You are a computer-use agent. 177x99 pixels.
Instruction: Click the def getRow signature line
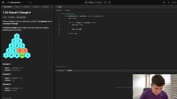pyautogui.click(x=84, y=16)
